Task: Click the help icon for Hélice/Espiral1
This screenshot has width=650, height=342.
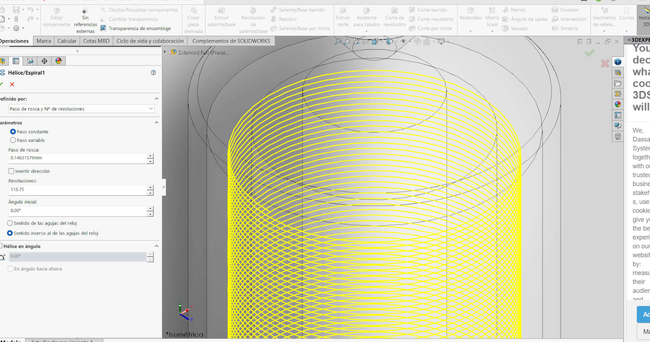Action: (153, 73)
